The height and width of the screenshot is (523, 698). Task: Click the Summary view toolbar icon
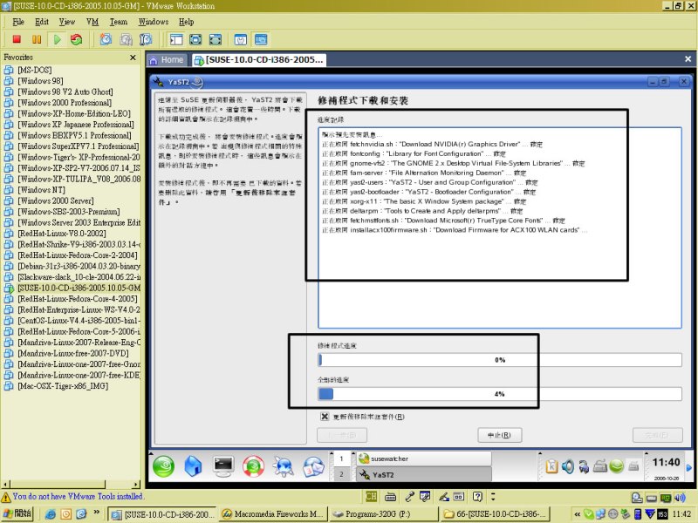tap(241, 39)
